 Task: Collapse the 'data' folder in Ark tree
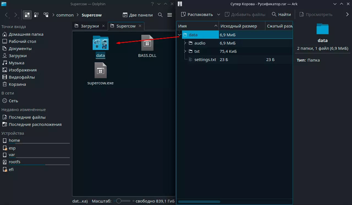(x=180, y=35)
